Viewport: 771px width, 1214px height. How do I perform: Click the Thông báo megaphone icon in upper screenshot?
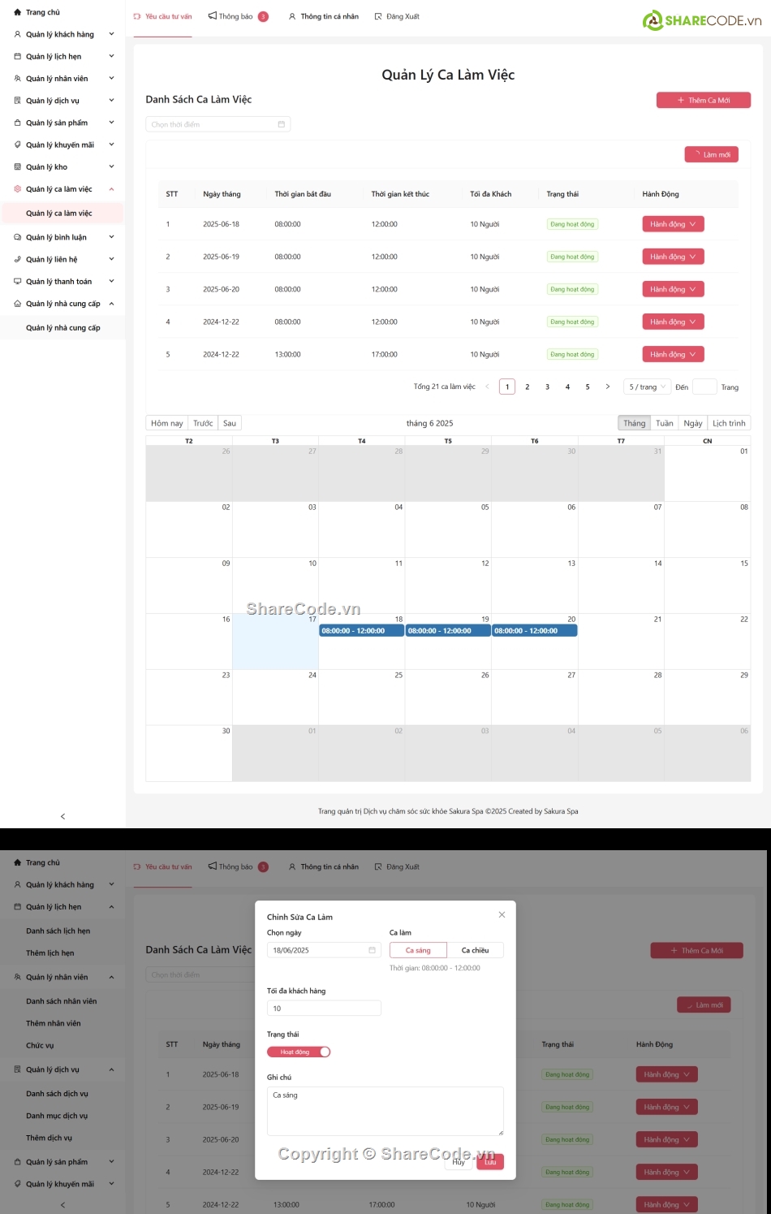pyautogui.click(x=212, y=15)
